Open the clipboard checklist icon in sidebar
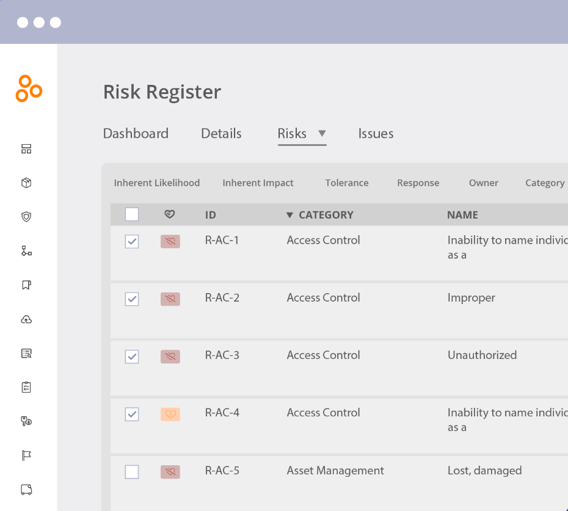The image size is (568, 511). coord(27,386)
